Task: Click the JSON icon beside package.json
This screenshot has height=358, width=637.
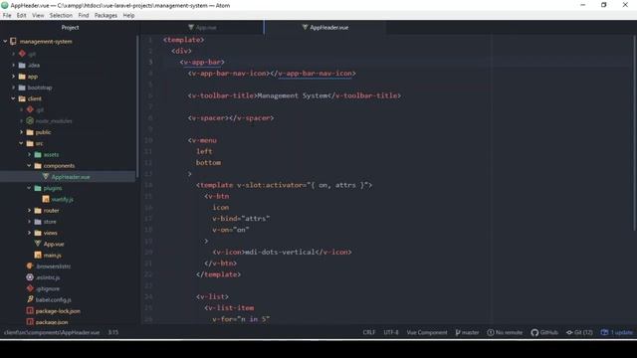Action: [30, 322]
